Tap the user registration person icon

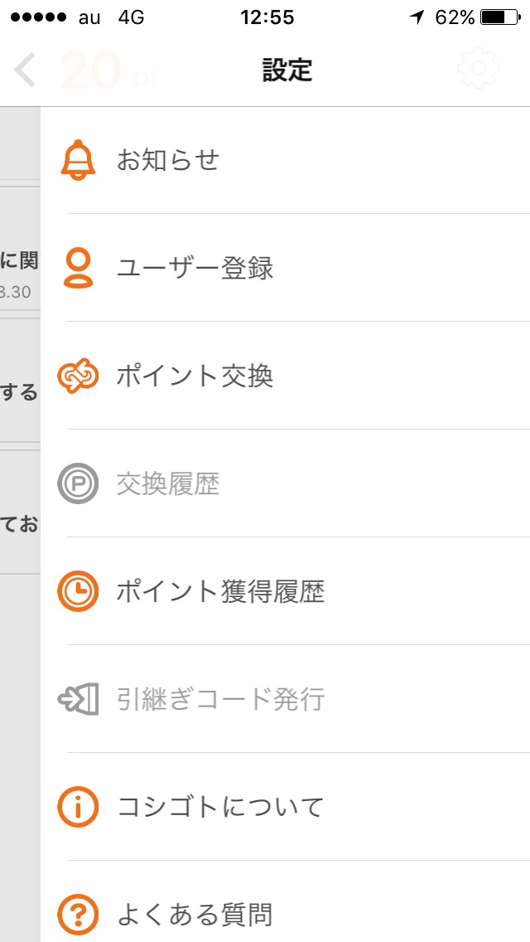[x=79, y=268]
